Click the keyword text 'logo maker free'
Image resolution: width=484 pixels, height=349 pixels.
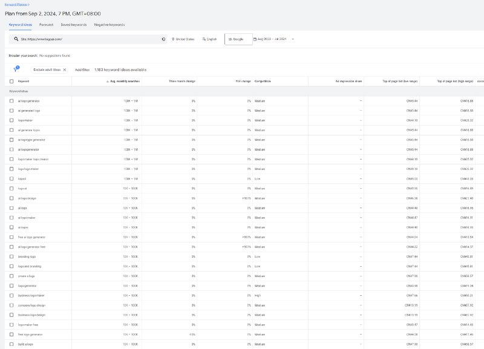(x=28, y=325)
